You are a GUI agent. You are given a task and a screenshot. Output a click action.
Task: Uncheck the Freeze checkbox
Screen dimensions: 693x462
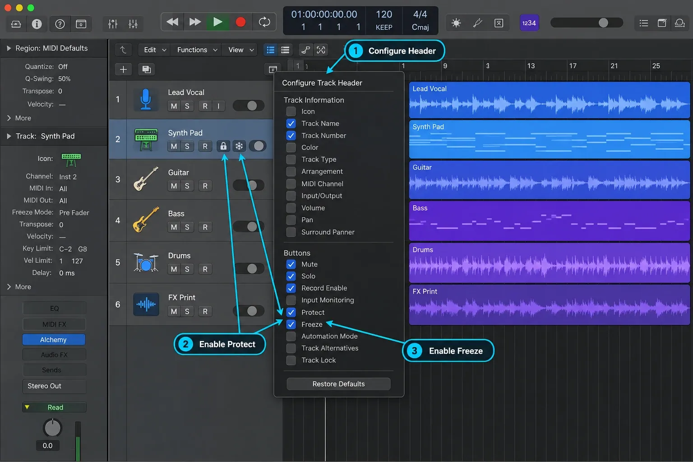(291, 324)
